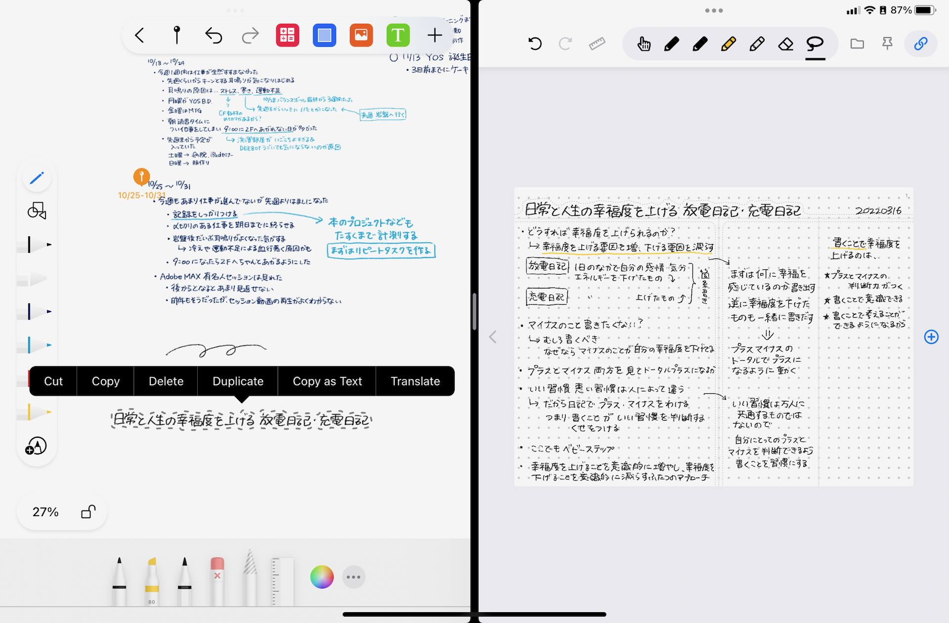Select the eraser tool in right toolbar

[x=785, y=44]
